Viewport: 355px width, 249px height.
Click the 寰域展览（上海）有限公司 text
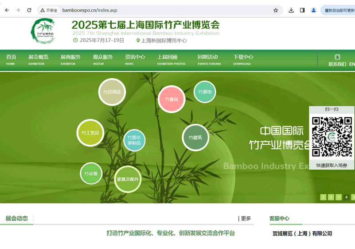tap(302, 234)
